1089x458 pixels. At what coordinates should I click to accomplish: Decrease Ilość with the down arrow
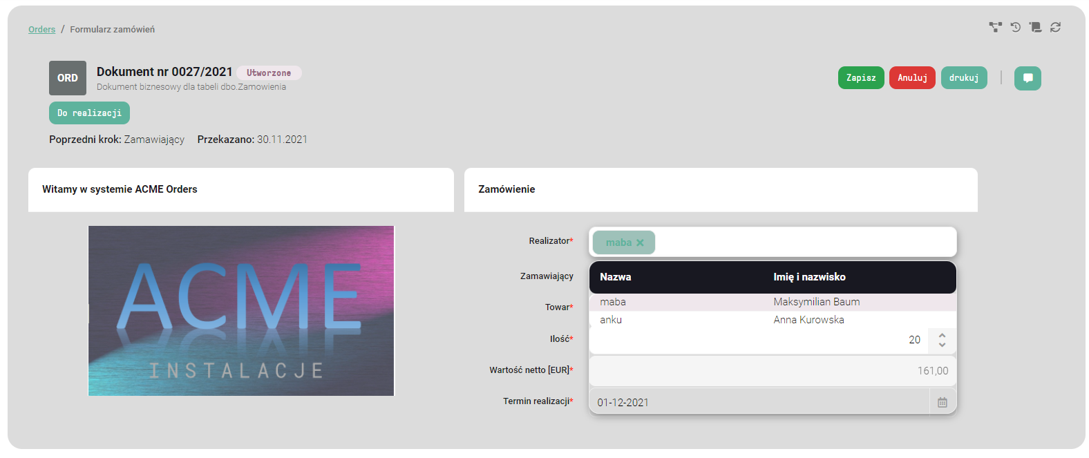point(942,345)
